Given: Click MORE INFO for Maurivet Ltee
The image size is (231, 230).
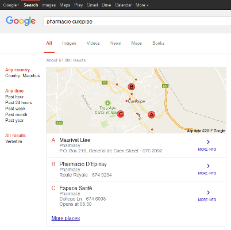Looking at the screenshot, I should coord(207,149).
